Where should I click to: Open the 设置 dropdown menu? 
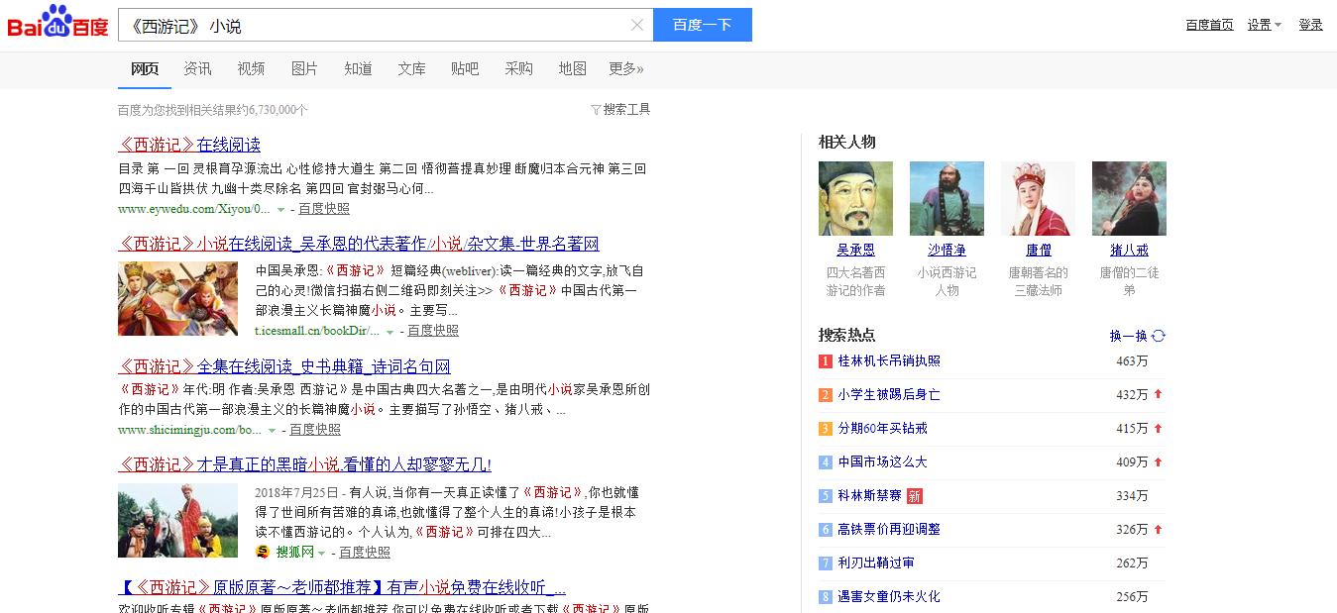[x=1264, y=24]
